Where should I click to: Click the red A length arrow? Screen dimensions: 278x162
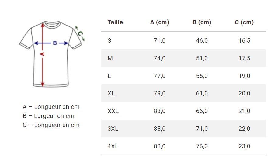[x=43, y=67]
